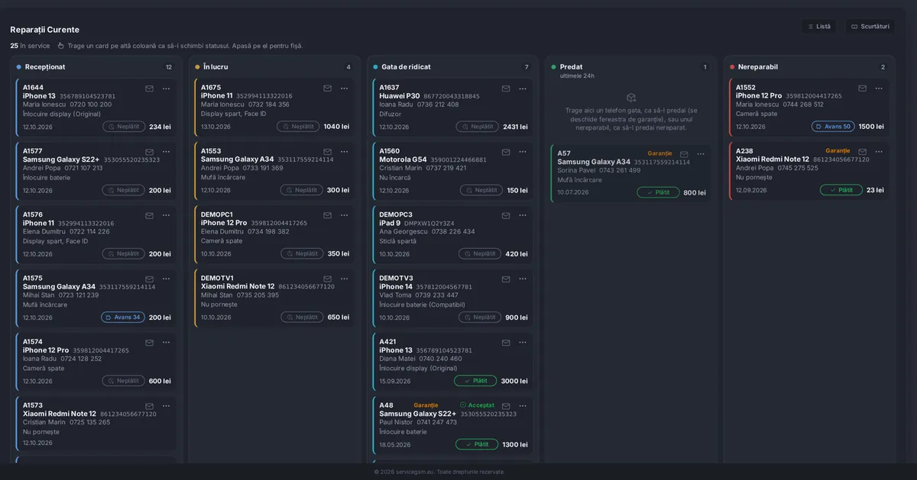Viewport: 917px width, 480px height.
Task: Click the envelope icon on card A1576
Action: 150,215
